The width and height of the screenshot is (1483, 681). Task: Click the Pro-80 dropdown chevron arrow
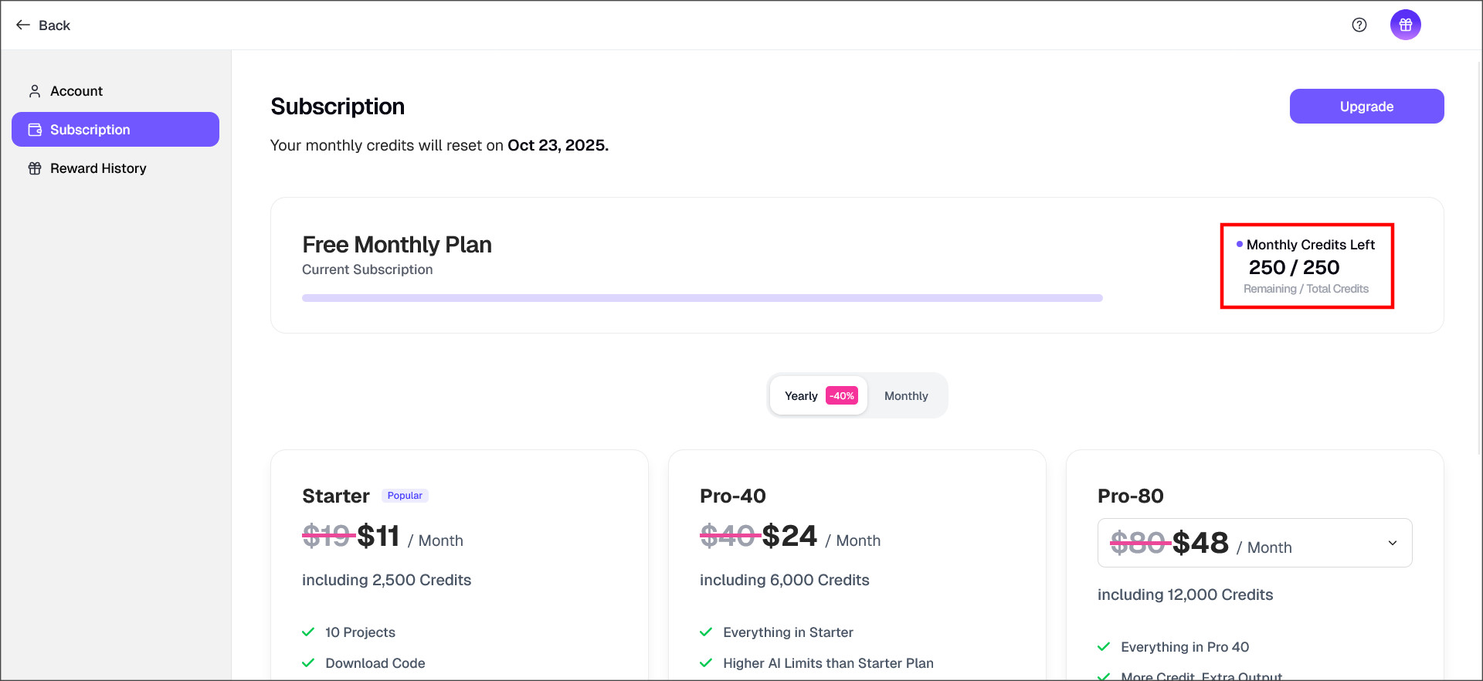point(1393,543)
